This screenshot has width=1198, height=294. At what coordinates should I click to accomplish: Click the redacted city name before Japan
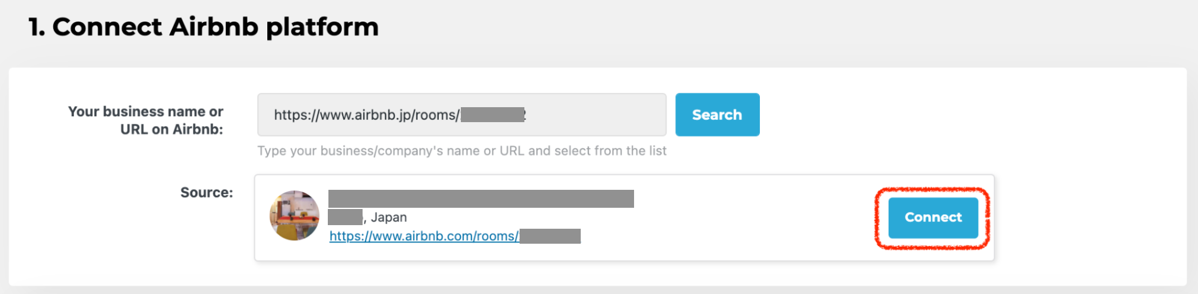345,217
